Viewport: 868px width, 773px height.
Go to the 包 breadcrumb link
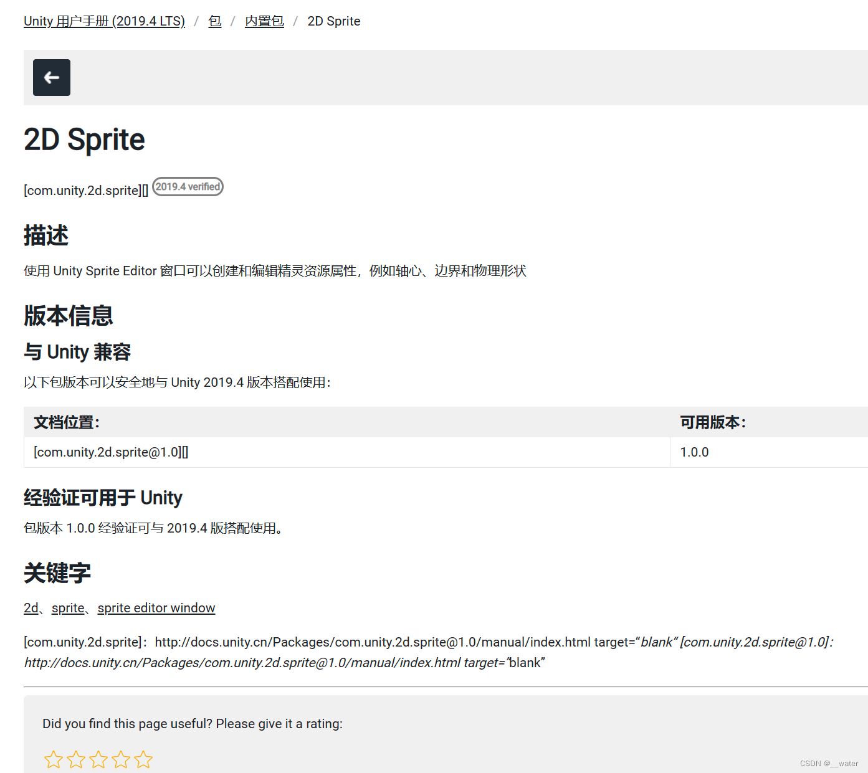point(215,21)
